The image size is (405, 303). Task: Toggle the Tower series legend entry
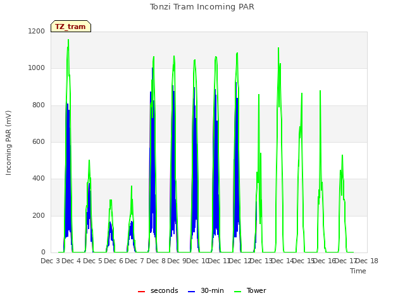[x=250, y=290]
